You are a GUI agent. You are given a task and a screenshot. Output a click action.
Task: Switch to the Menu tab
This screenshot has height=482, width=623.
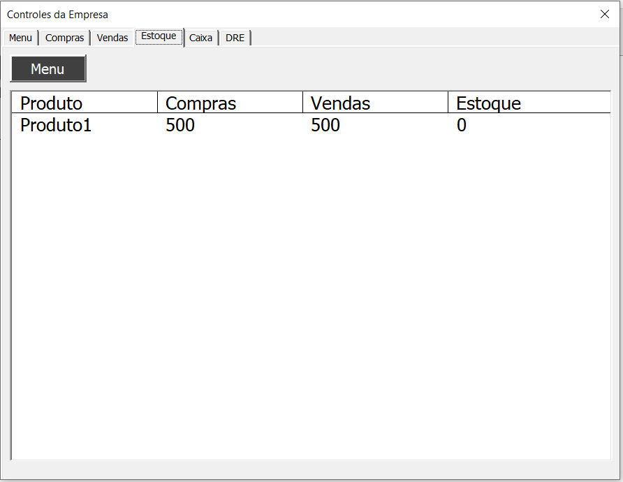(21, 38)
